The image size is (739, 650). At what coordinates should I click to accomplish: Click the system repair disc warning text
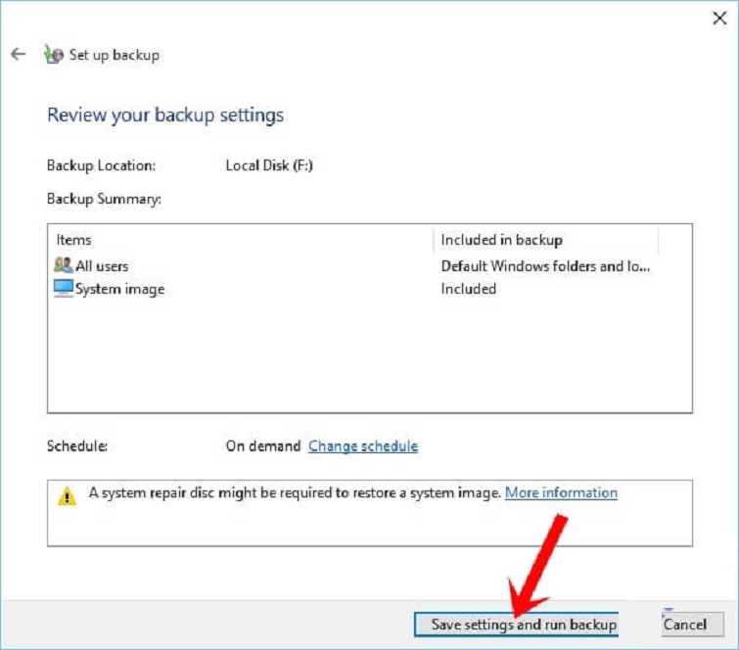coord(295,493)
